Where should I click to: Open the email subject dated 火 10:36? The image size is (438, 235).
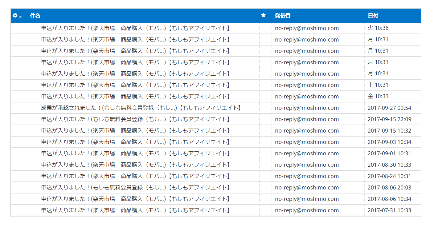click(x=136, y=28)
